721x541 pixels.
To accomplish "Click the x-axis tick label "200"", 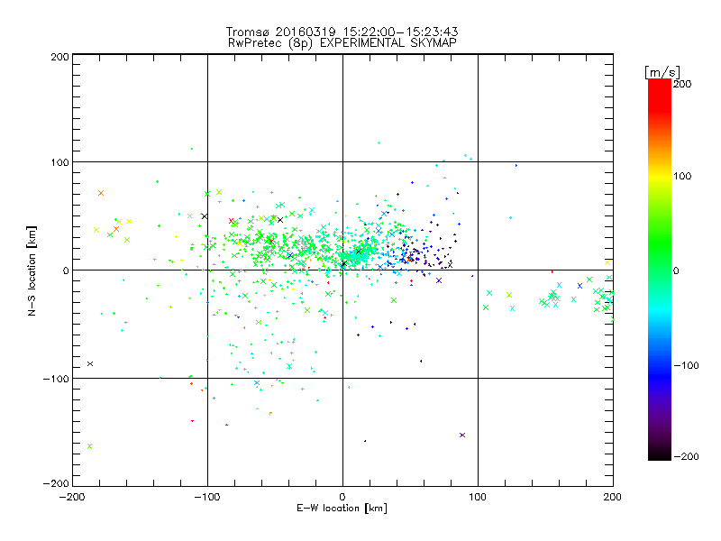I will 613,497.
